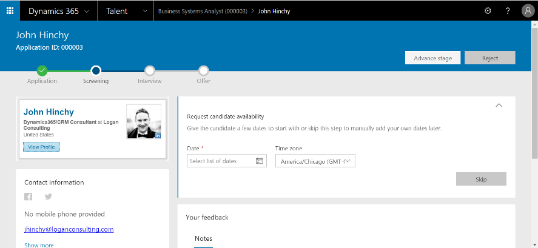538x248 pixels.
Task: Select the Notes tab
Action: pos(203,238)
